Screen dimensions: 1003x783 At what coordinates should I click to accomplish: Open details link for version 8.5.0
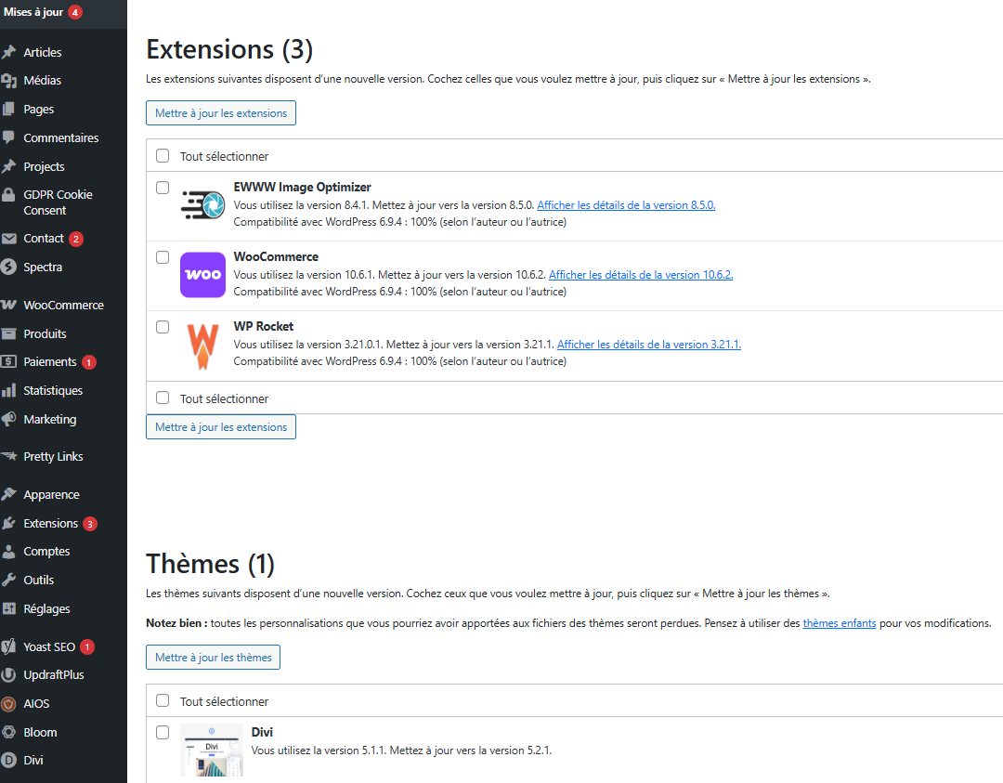pyautogui.click(x=626, y=205)
